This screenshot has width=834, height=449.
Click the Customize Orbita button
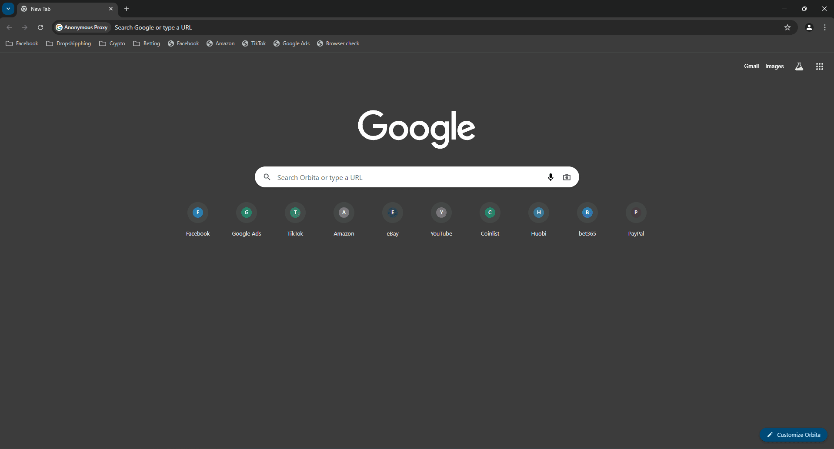point(794,434)
